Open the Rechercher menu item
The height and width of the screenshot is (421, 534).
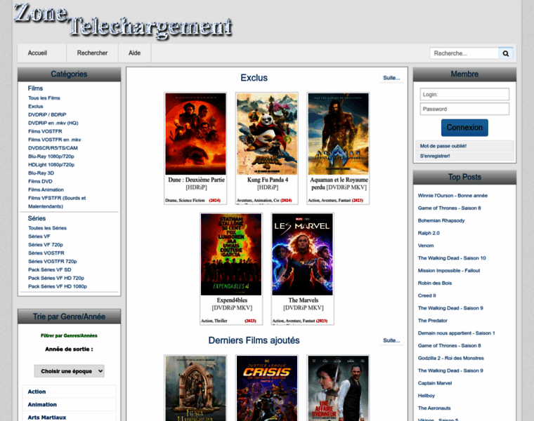pos(92,53)
